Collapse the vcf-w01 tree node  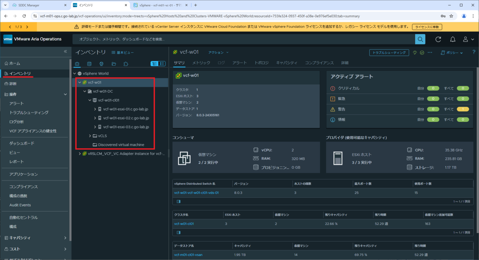click(x=79, y=83)
